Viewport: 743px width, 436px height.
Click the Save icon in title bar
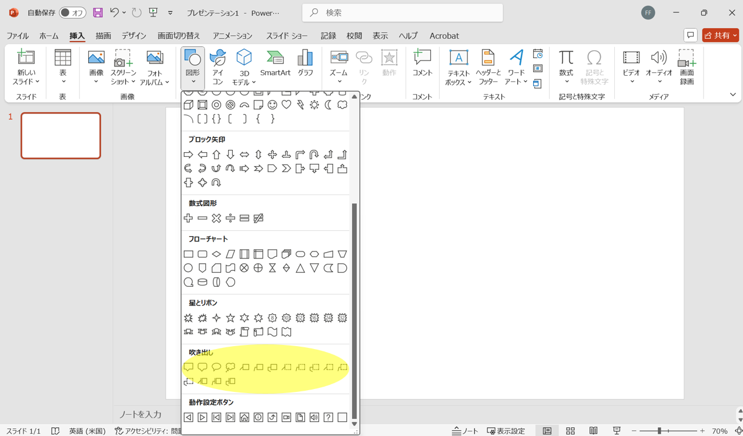98,12
